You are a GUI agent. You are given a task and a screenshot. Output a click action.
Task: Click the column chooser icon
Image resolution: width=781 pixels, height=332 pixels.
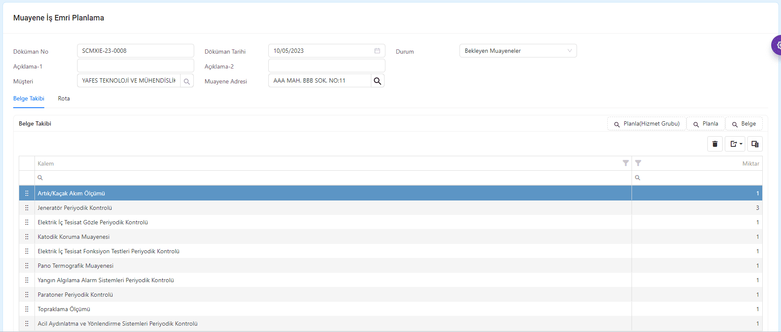(x=755, y=144)
